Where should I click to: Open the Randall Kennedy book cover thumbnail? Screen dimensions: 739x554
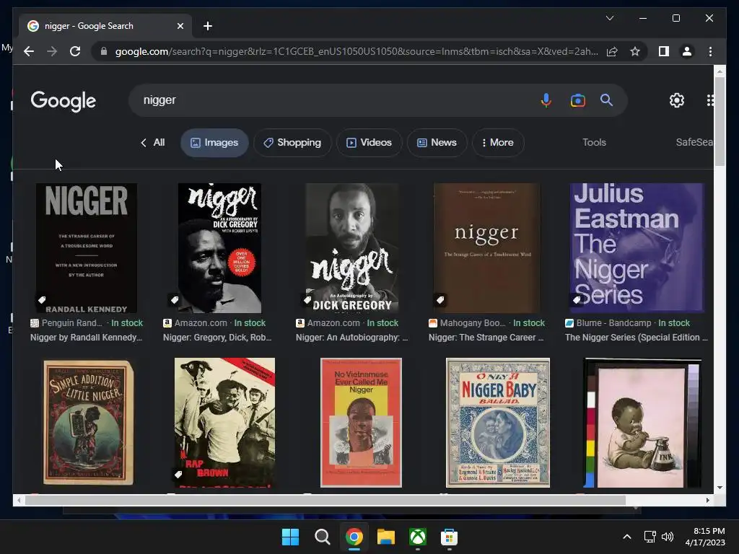(x=87, y=248)
